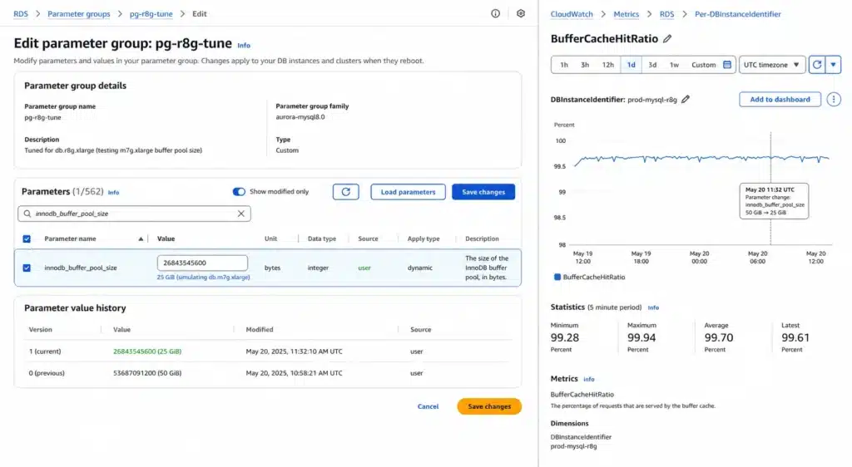The height and width of the screenshot is (467, 852).
Task: Open Metrics breadcrumb link
Action: (626, 14)
